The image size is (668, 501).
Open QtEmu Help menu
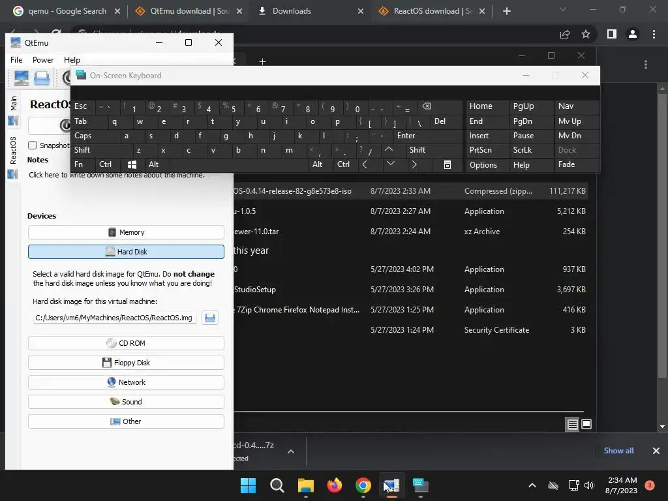click(72, 60)
